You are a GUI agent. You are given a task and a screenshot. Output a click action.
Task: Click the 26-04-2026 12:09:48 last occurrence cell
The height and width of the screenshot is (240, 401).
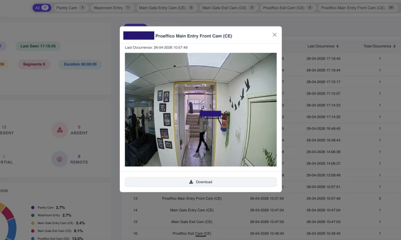(x=323, y=175)
